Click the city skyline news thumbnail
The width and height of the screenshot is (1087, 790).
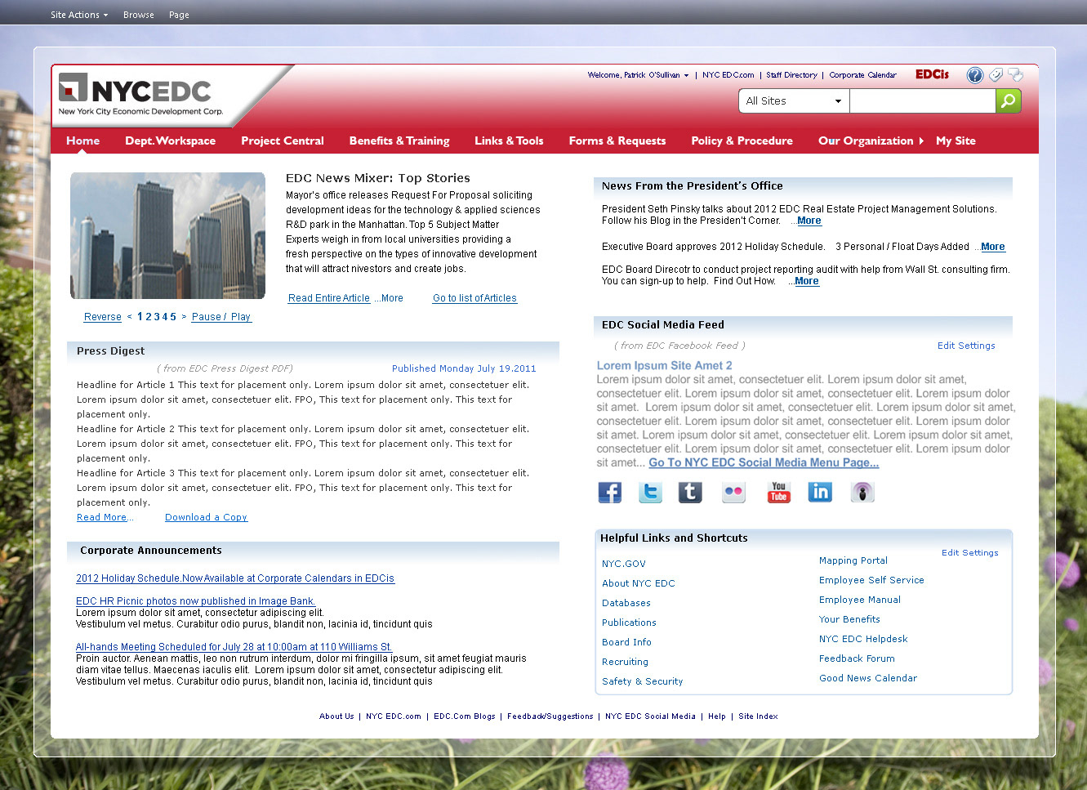coord(167,235)
